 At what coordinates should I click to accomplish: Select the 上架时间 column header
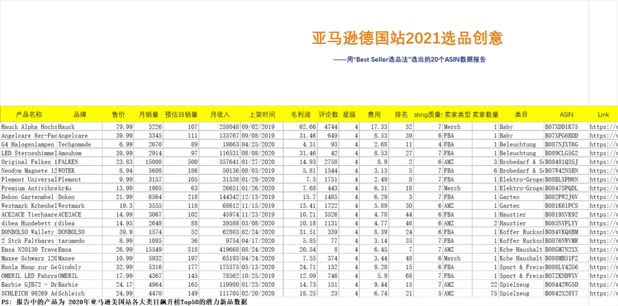point(262,115)
